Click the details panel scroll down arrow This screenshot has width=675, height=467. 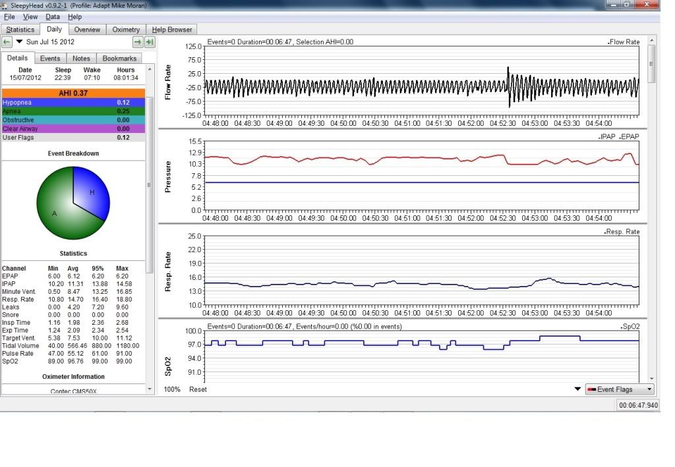(150, 389)
